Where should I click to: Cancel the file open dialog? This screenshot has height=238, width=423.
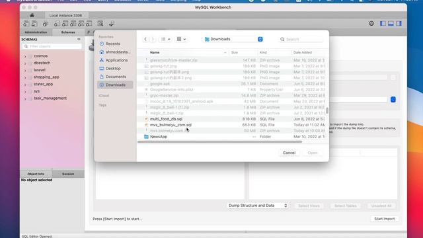click(289, 153)
